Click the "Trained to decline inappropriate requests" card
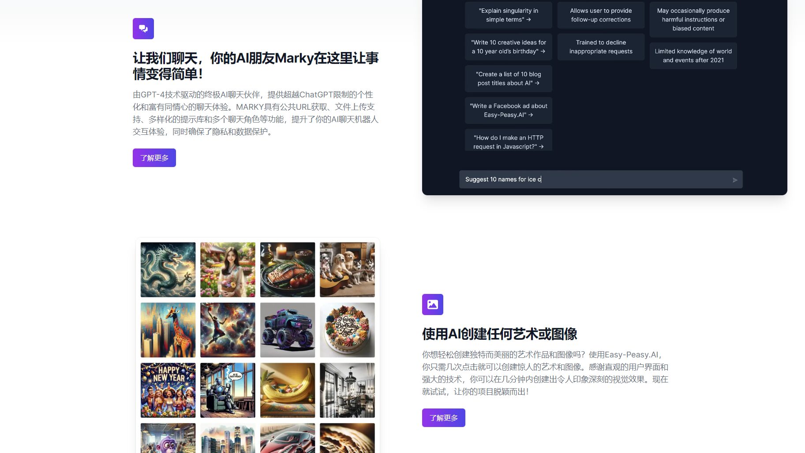Viewport: 805px width, 453px height. (x=600, y=47)
